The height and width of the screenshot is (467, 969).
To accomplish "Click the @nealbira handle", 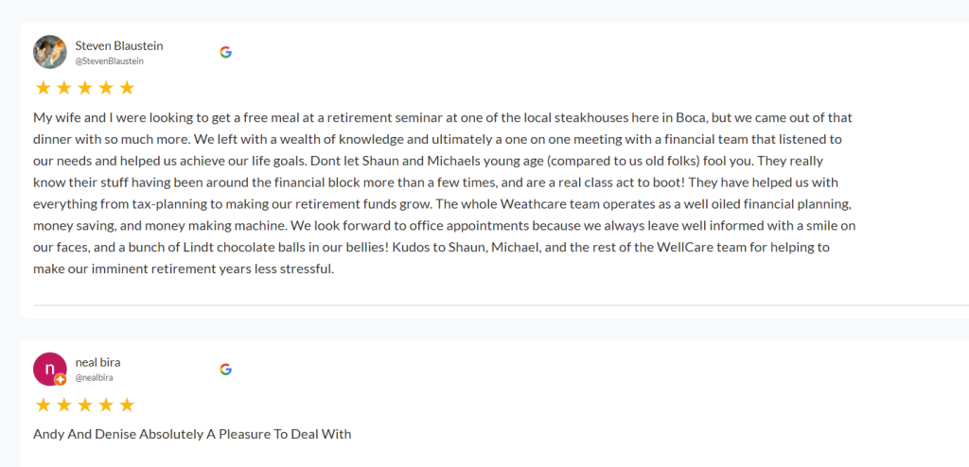I will point(96,378).
